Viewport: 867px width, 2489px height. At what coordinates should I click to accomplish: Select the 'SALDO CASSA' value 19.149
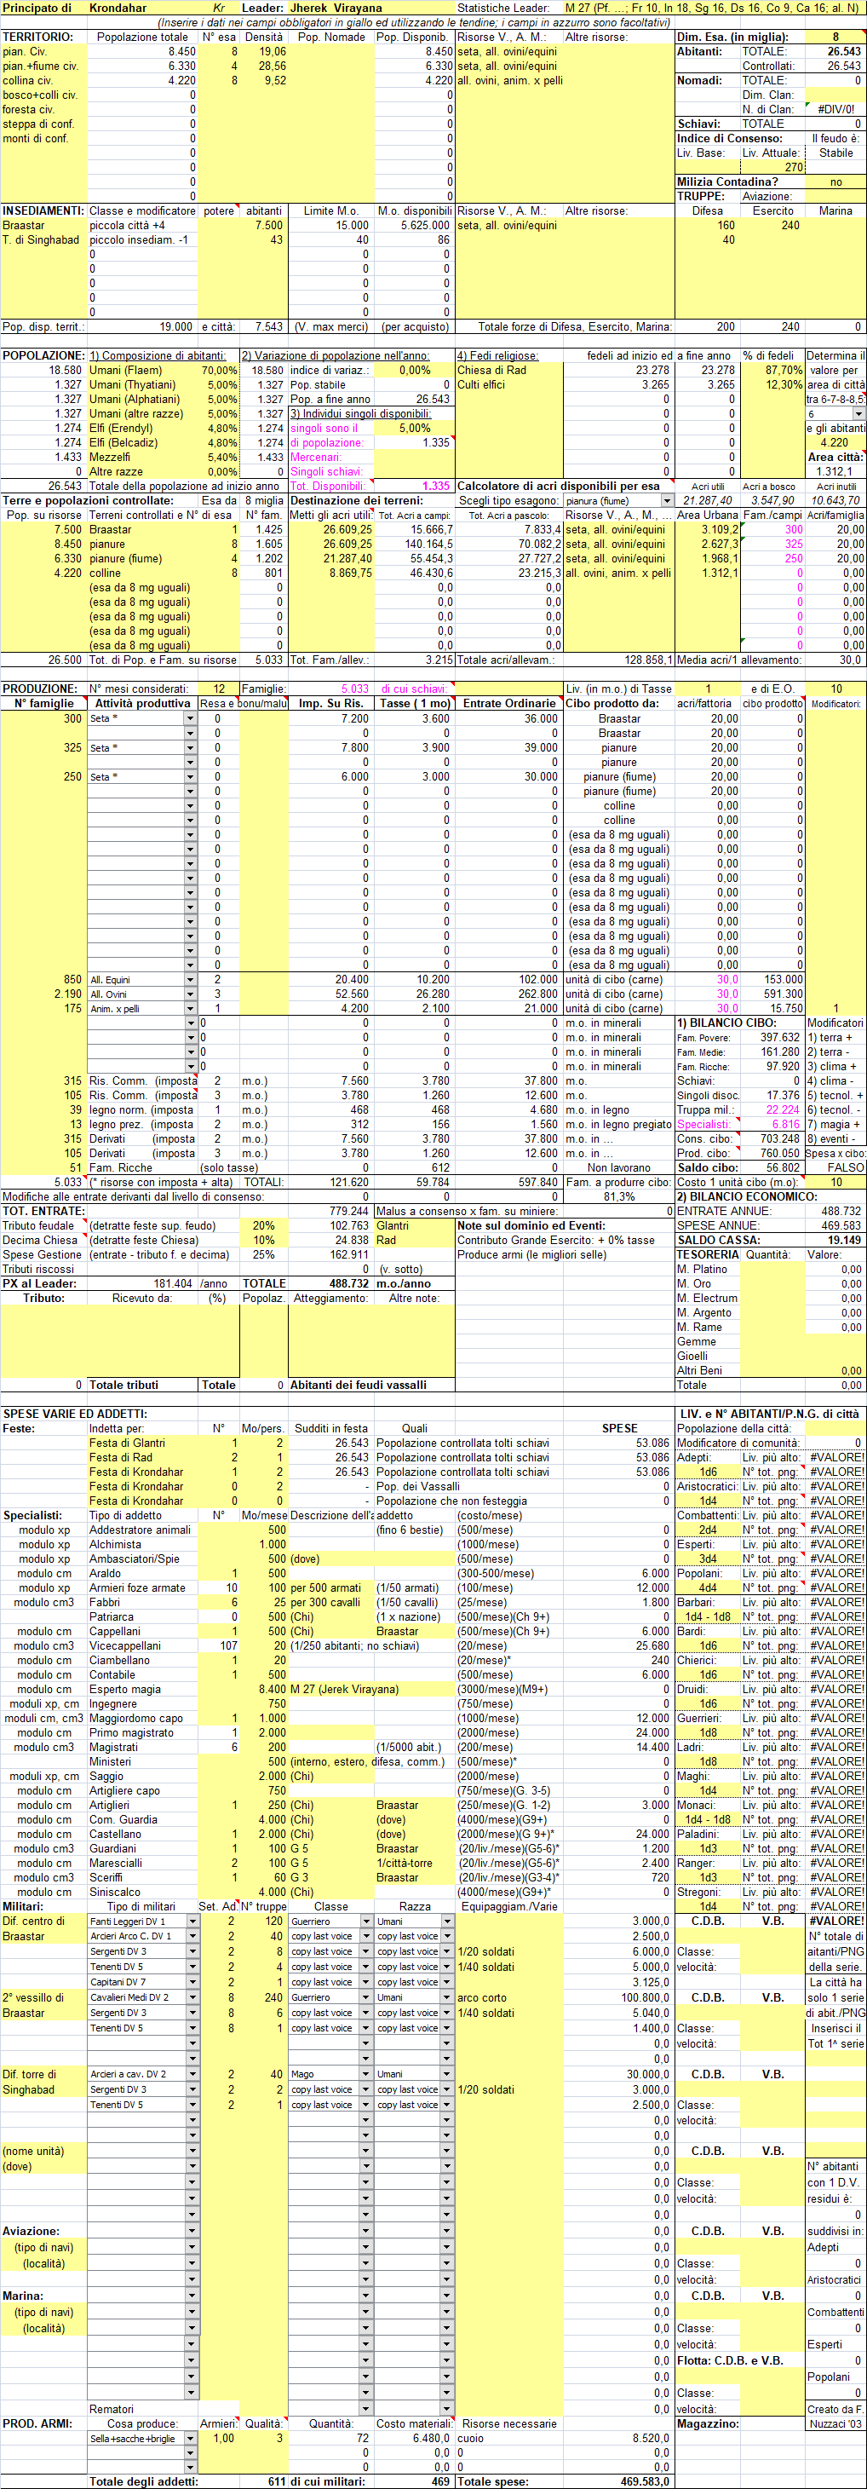point(835,1240)
